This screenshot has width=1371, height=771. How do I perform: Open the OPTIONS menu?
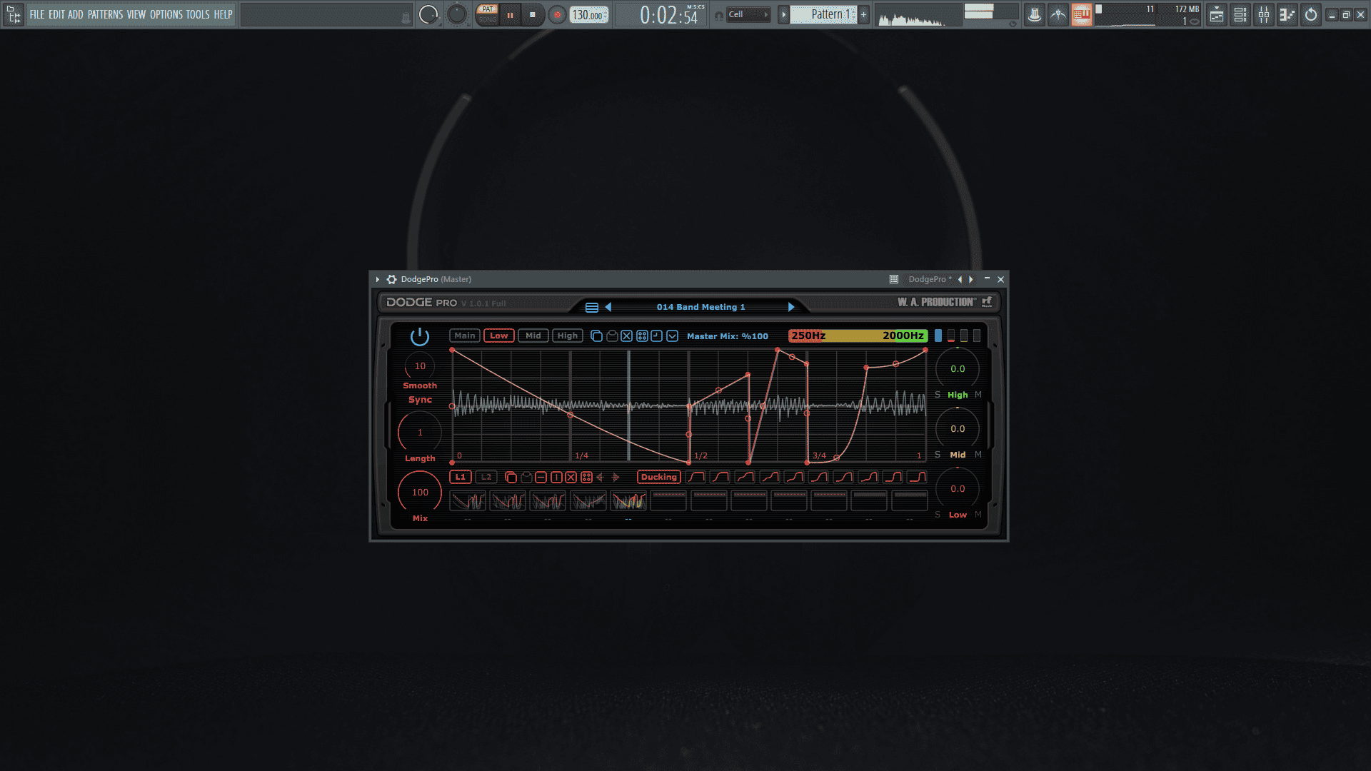[x=166, y=14]
